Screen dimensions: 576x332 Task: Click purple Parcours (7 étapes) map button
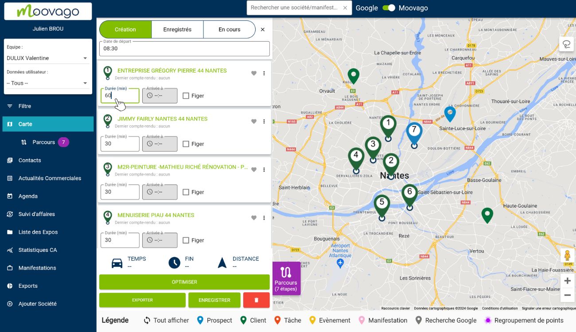286,278
